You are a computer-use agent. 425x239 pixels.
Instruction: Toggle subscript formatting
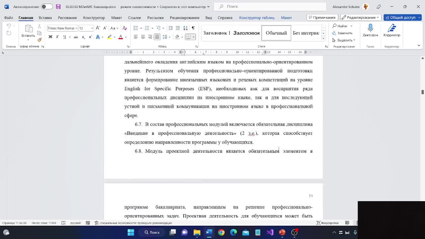(x=83, y=37)
